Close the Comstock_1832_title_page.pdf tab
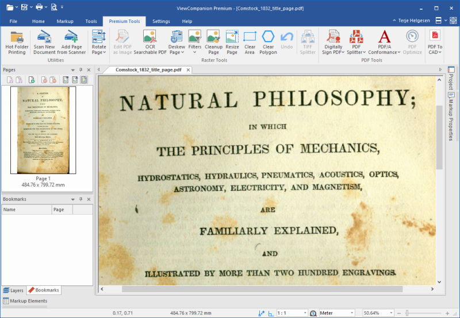 click(x=188, y=69)
